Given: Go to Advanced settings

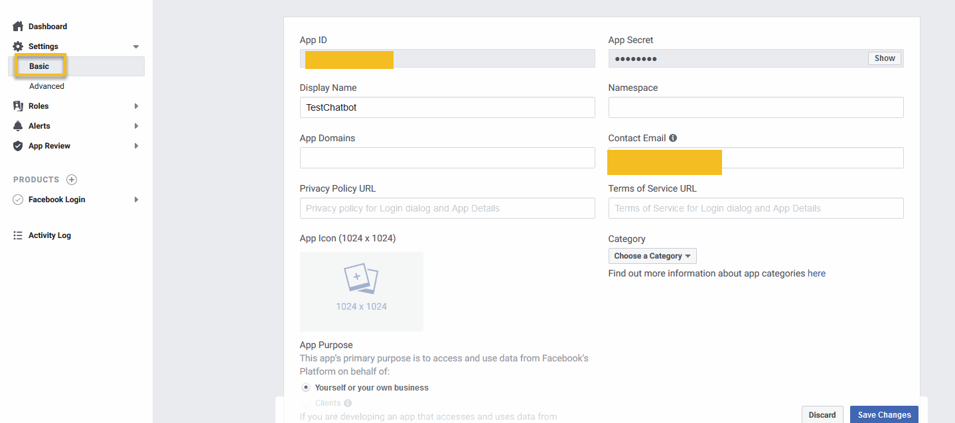Looking at the screenshot, I should pyautogui.click(x=46, y=86).
